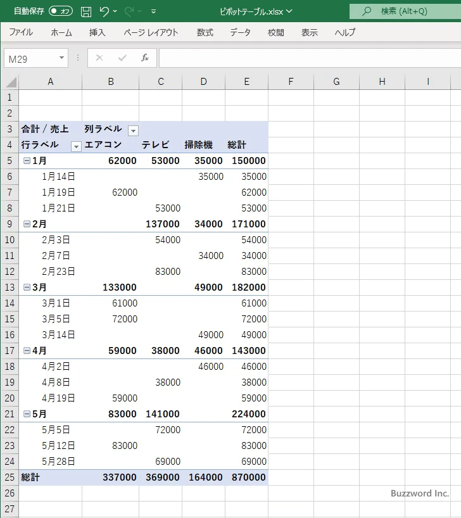This screenshot has height=518, width=461.
Task: Open the ピボットテーブル.xlsx file name dropdown
Action: tap(289, 11)
